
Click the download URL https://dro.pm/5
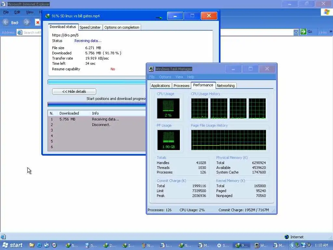click(x=65, y=35)
